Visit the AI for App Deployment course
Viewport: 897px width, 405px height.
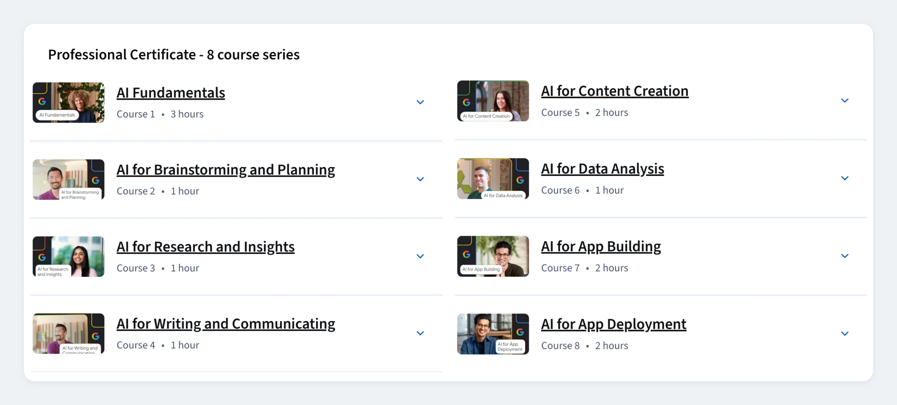(x=614, y=324)
